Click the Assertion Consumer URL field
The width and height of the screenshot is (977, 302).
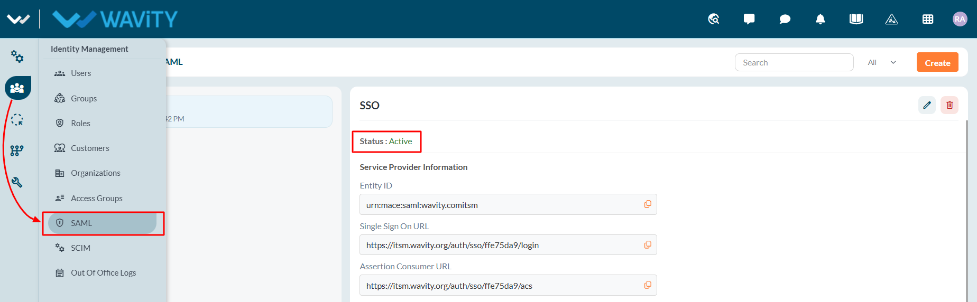click(x=508, y=285)
